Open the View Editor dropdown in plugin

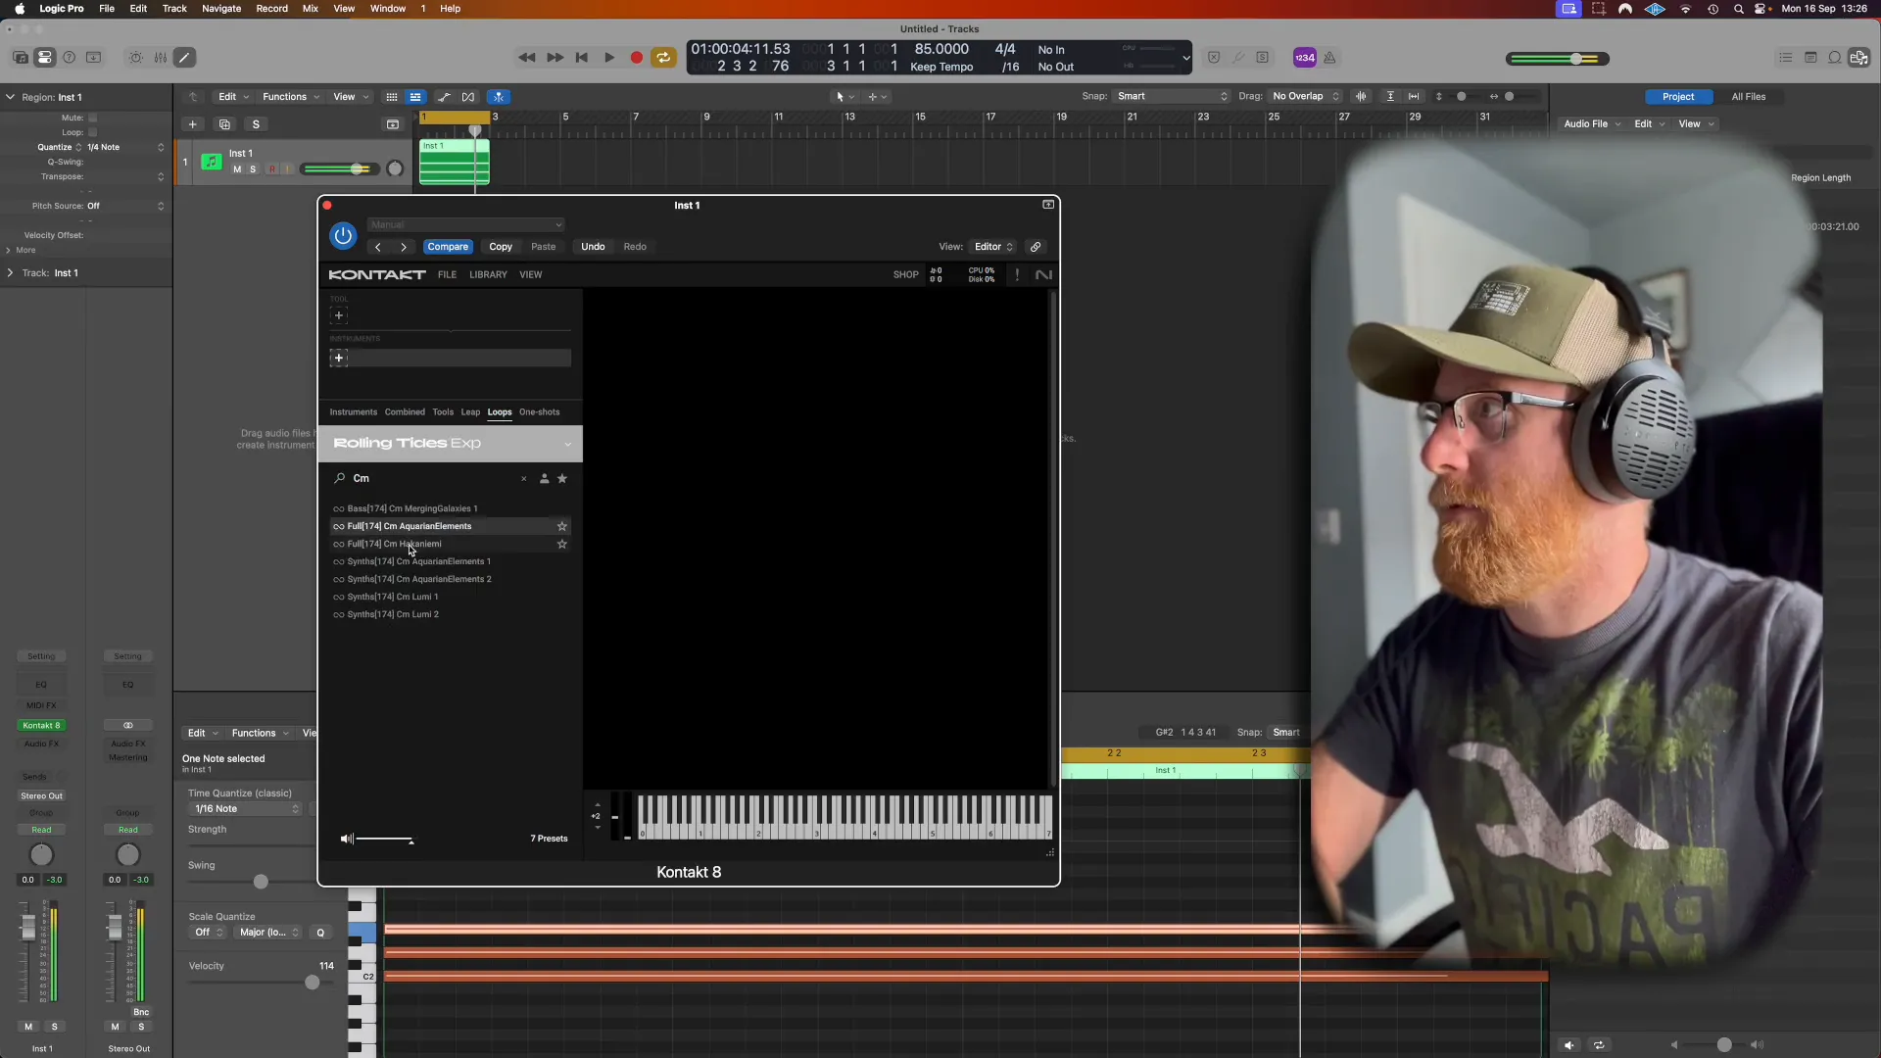993,247
